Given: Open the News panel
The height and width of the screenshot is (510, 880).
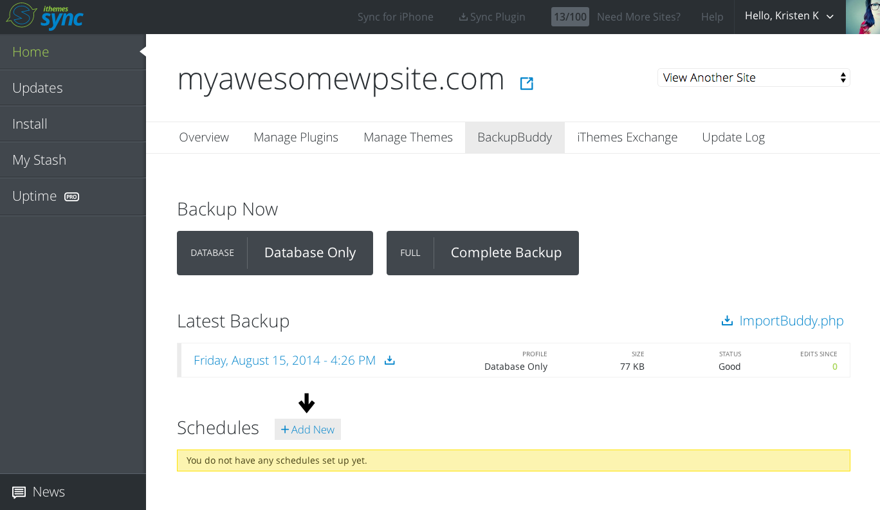Looking at the screenshot, I should 73,492.
